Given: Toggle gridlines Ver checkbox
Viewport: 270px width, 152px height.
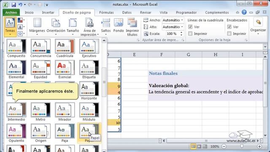Looking at the screenshot, I should pos(190,27).
